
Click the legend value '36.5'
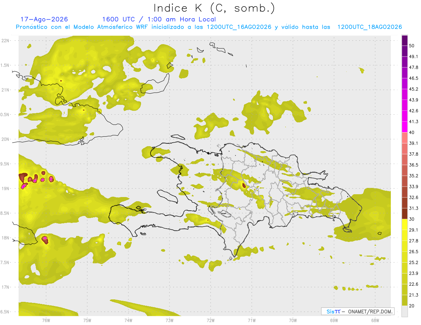[414, 165]
